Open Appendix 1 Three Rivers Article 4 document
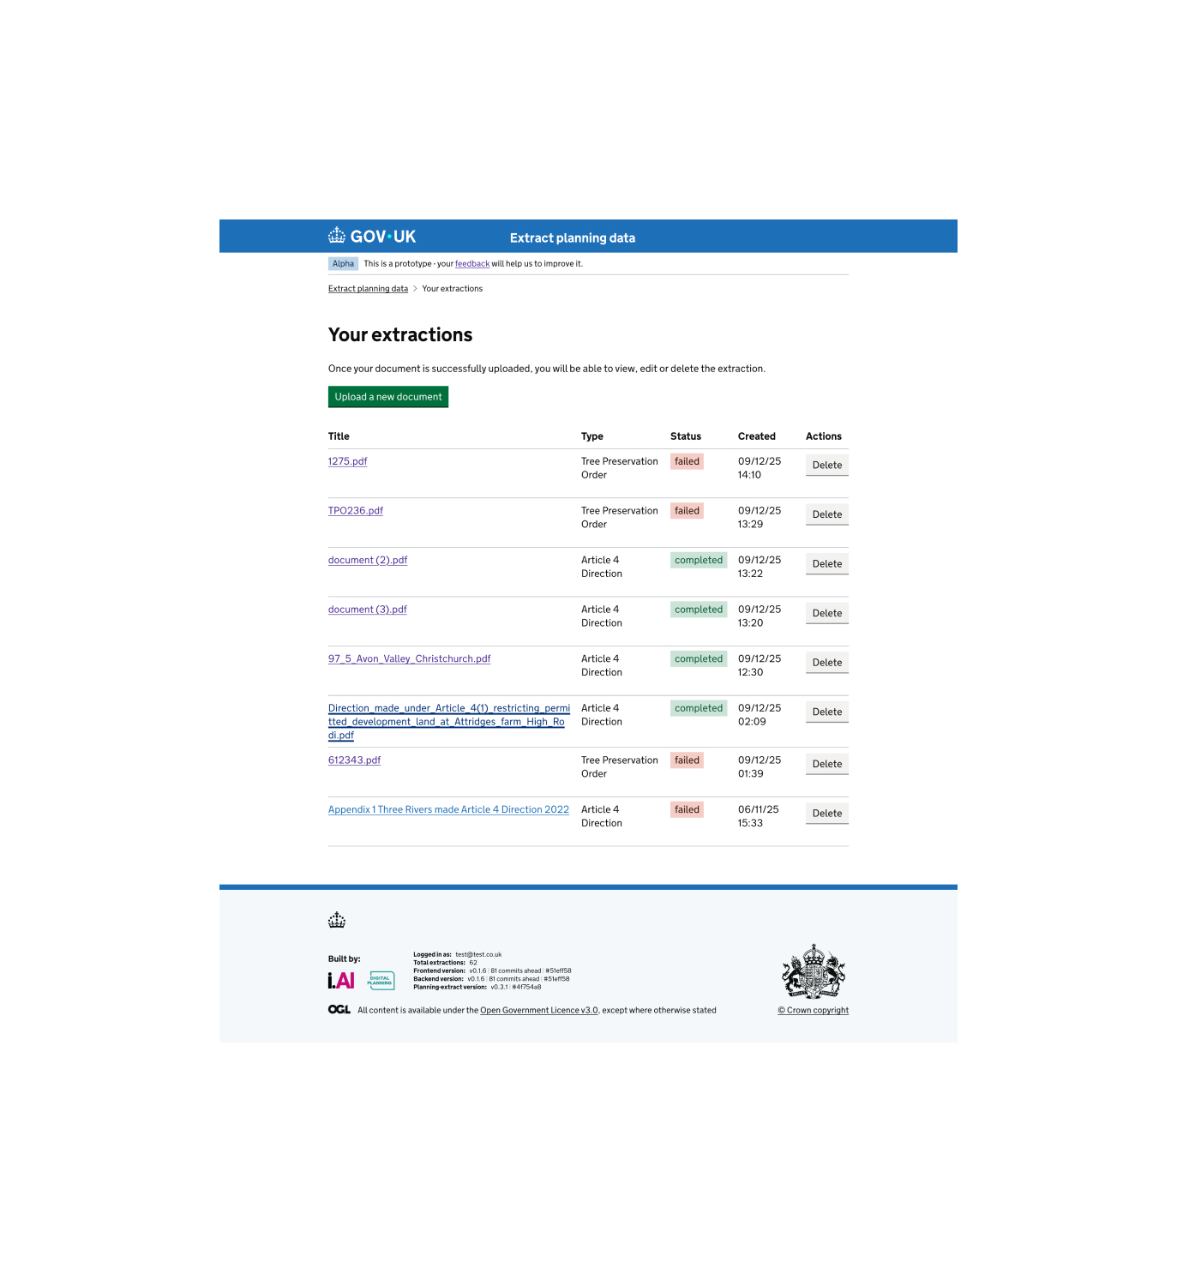This screenshot has height=1262, width=1177. click(x=447, y=809)
